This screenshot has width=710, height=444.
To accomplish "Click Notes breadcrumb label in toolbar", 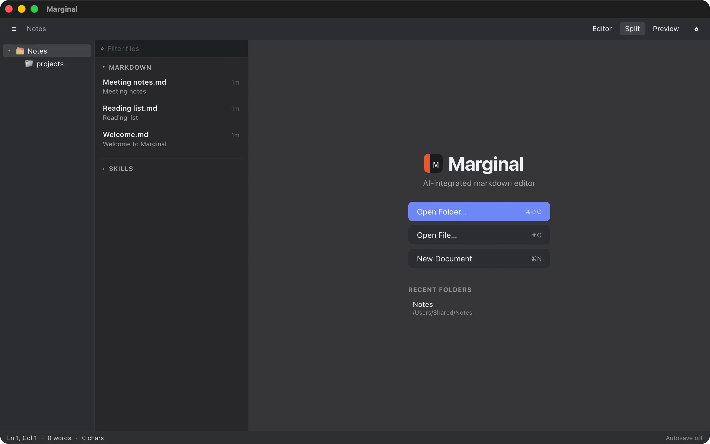I will 36,29.
